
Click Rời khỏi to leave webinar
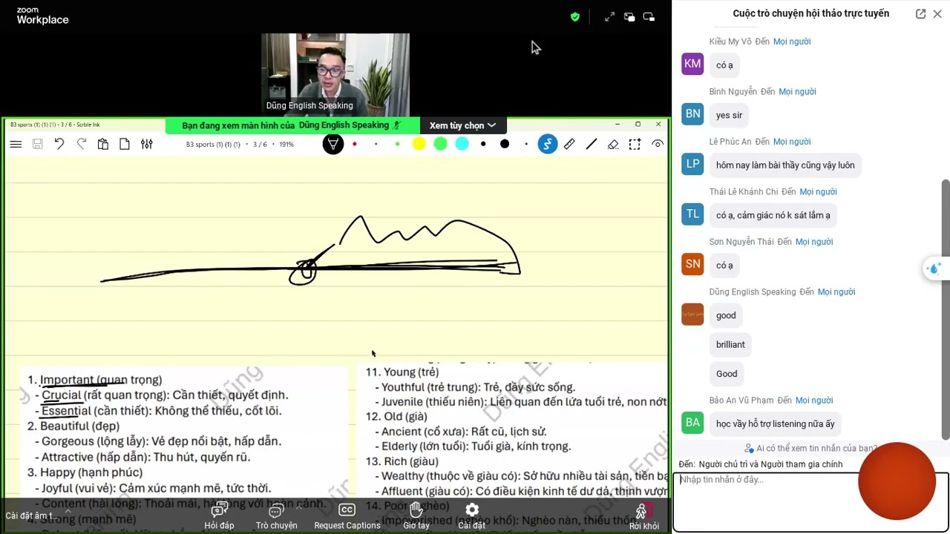pyautogui.click(x=643, y=516)
